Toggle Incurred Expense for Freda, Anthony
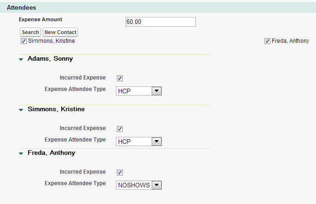316x204 pixels. 120,172
